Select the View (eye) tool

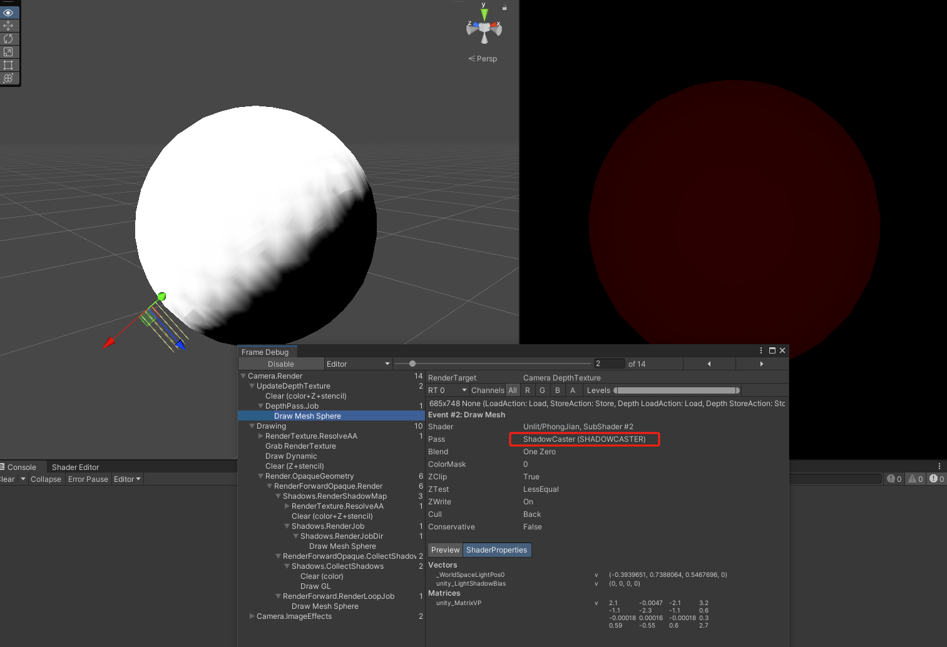click(x=8, y=13)
